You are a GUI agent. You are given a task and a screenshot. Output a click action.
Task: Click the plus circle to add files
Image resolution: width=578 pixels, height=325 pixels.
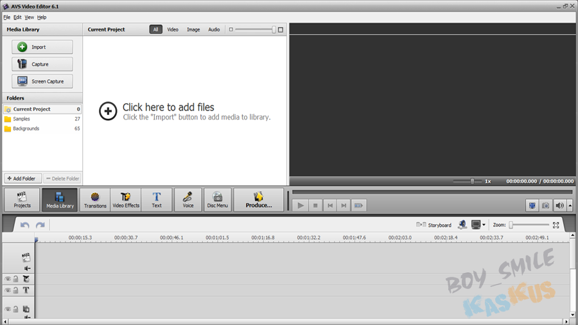[x=108, y=111]
